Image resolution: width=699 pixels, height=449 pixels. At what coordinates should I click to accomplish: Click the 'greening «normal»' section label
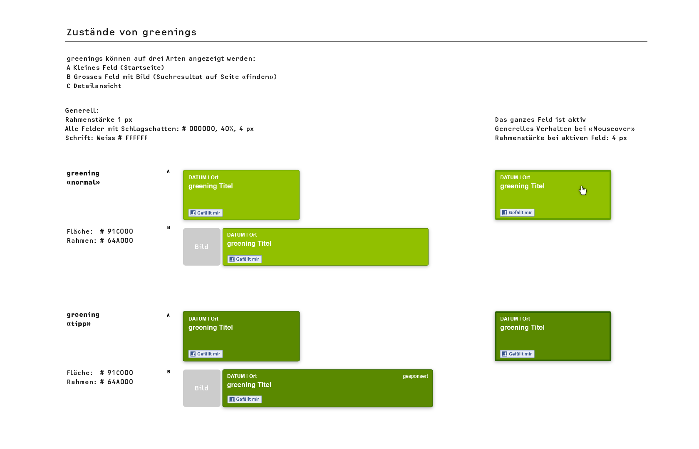tap(83, 178)
